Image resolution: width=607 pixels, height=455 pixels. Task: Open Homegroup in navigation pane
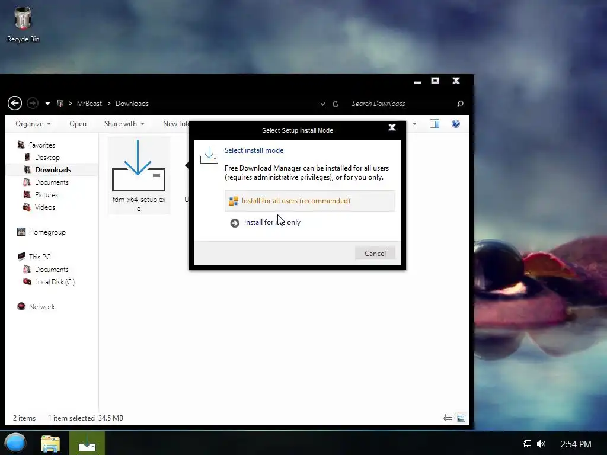(x=47, y=232)
